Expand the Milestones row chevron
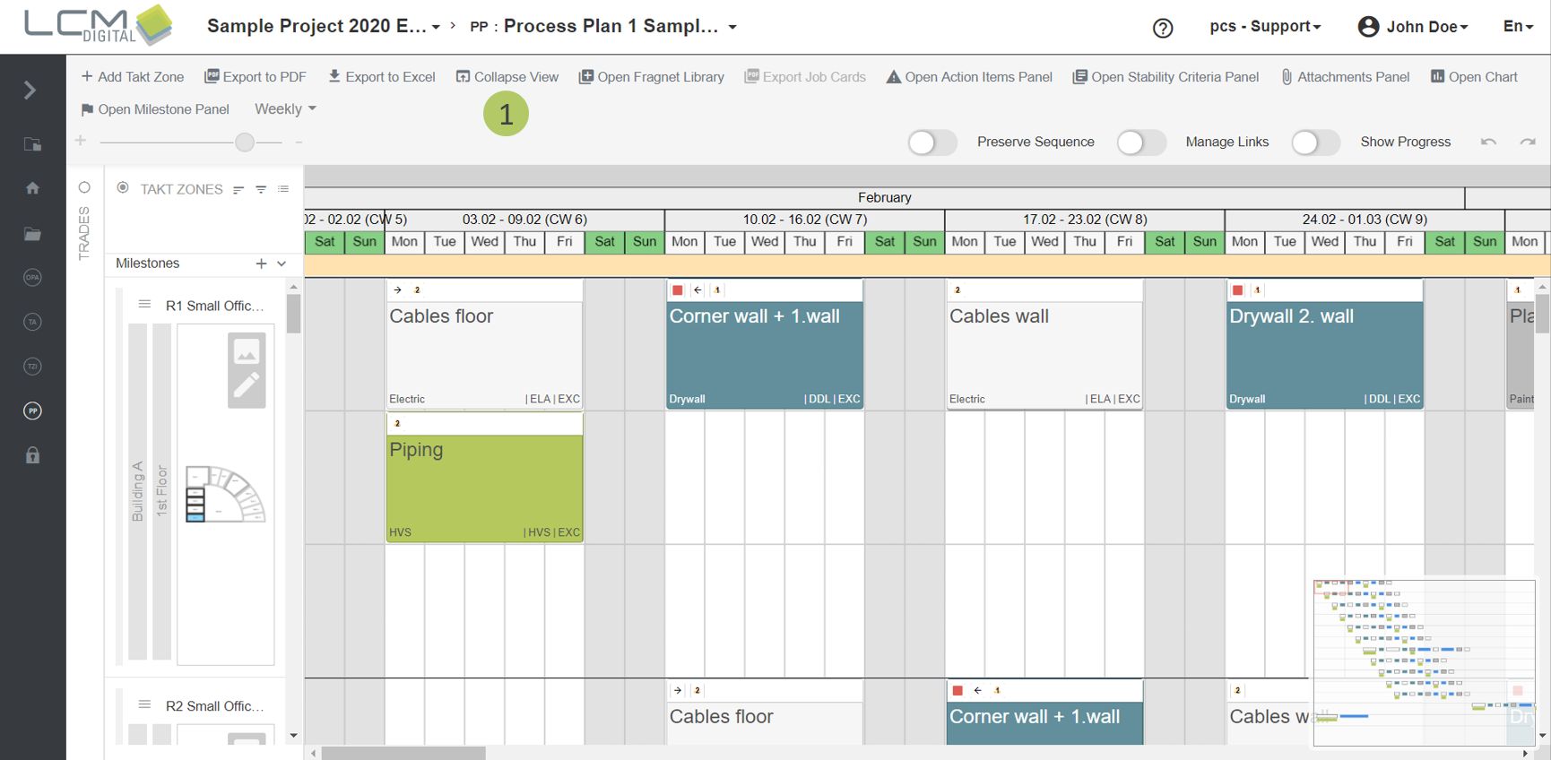 click(x=282, y=263)
